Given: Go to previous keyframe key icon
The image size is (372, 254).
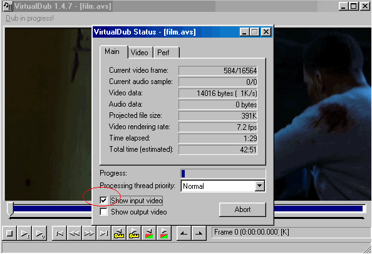Looking at the screenshot, I should [x=119, y=233].
